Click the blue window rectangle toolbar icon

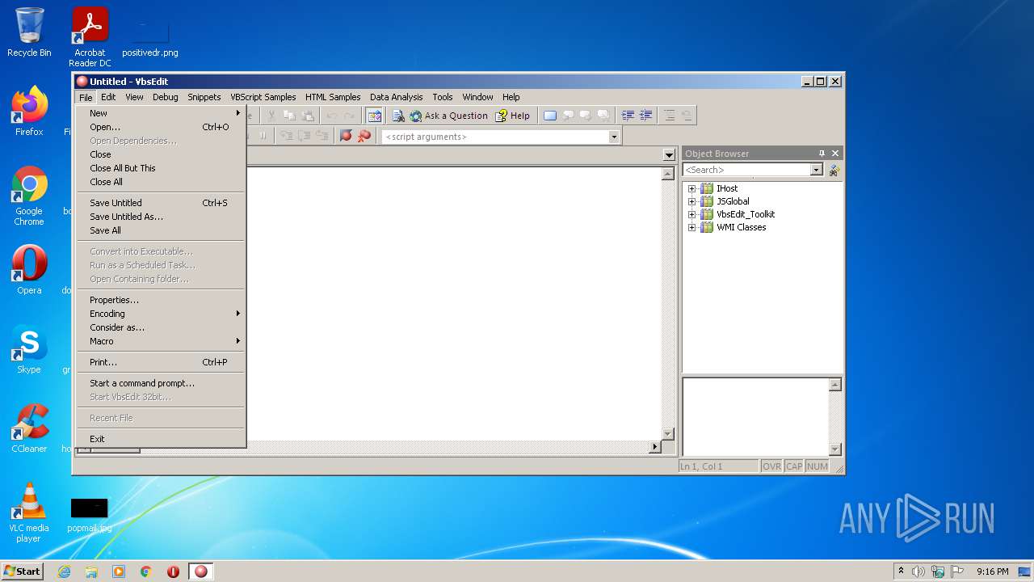[550, 116]
